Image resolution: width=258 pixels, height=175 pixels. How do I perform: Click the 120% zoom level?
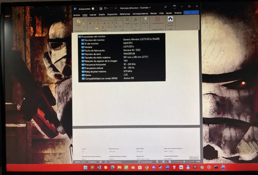(198, 161)
